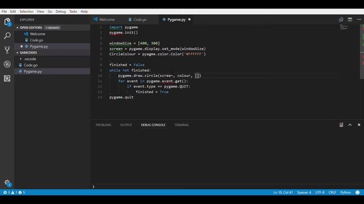Switch to the TERMINAL panel tab
The height and width of the screenshot is (204, 364).
click(x=181, y=125)
